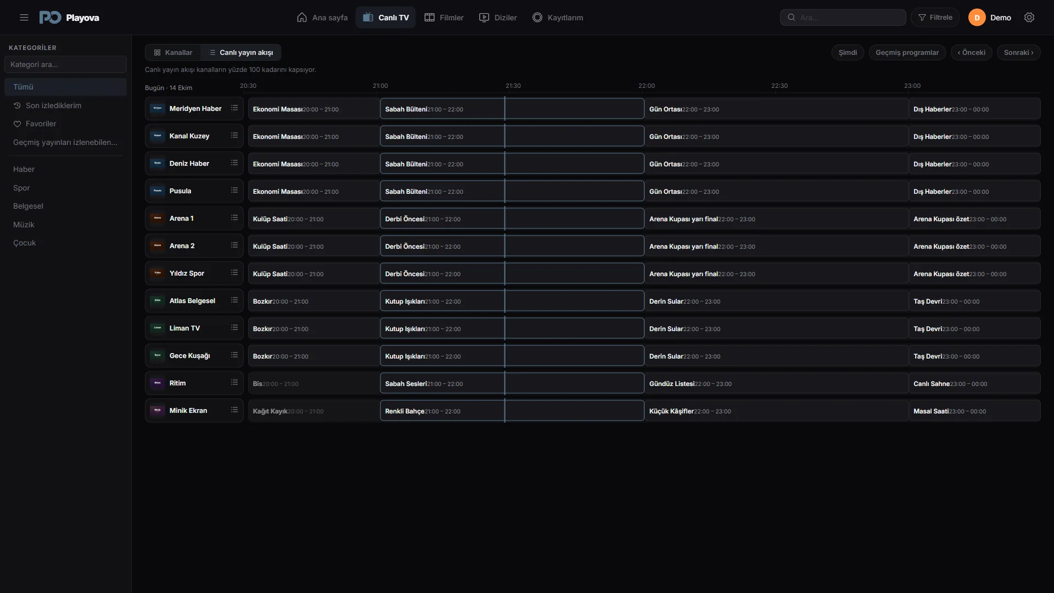Switch to Kanallar view
The width and height of the screenshot is (1054, 593).
coord(173,53)
